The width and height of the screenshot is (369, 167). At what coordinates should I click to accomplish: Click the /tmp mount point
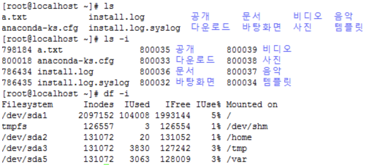pyautogui.click(x=237, y=149)
